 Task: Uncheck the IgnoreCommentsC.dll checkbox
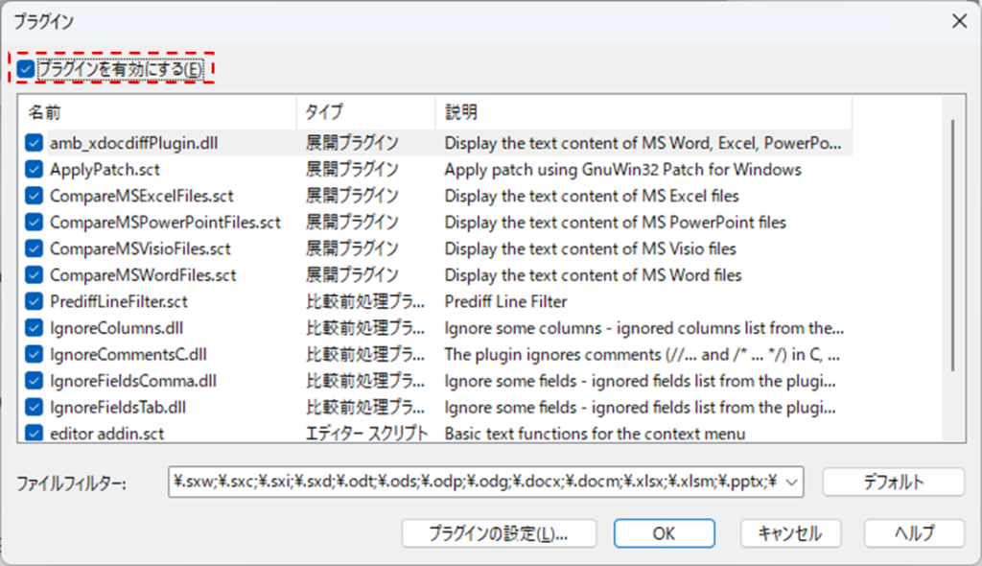coord(35,354)
